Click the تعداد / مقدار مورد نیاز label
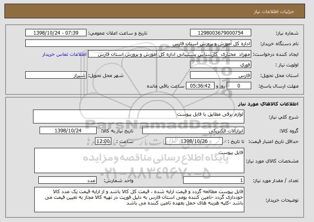 tap(276, 180)
